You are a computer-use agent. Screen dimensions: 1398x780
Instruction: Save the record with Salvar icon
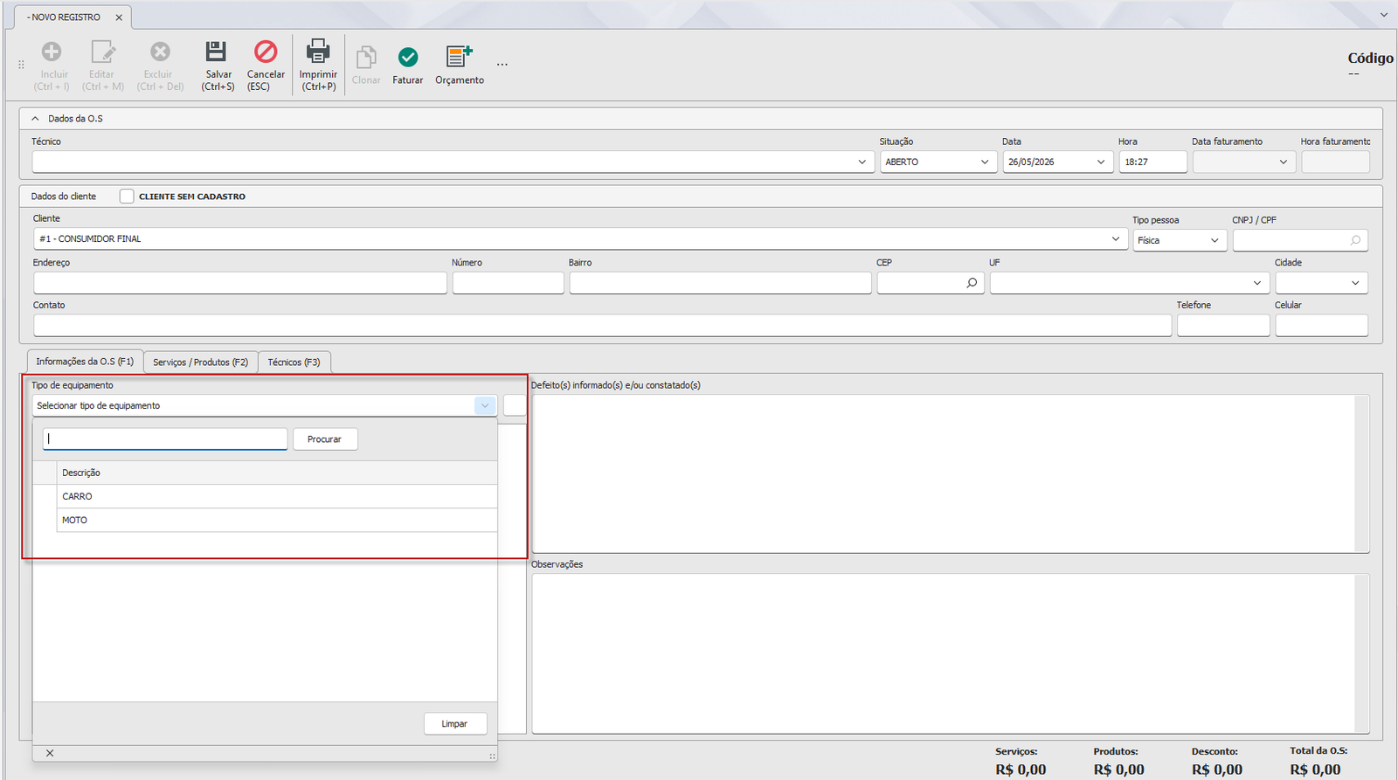click(216, 52)
